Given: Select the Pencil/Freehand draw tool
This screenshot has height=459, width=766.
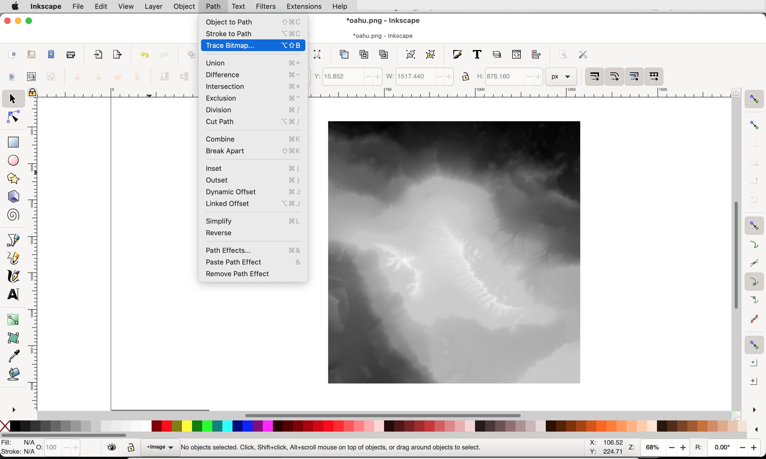Looking at the screenshot, I should click(x=13, y=258).
